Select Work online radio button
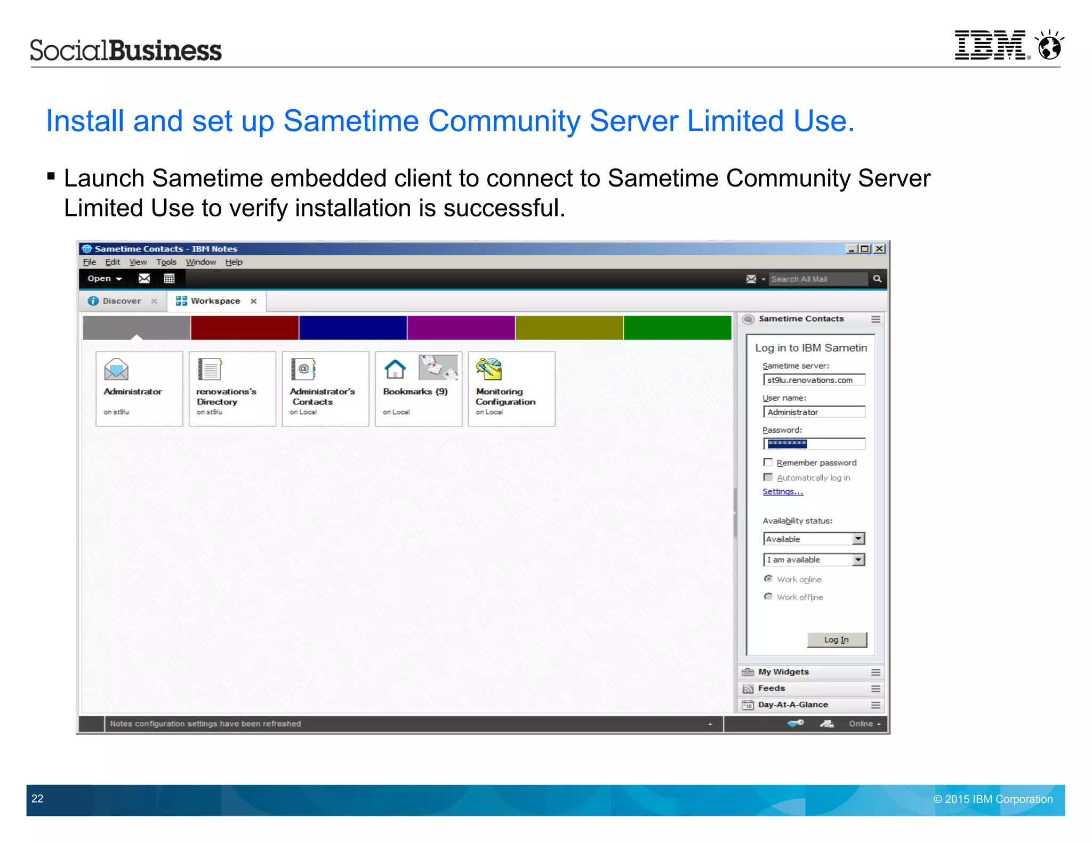The image size is (1092, 843). 768,579
